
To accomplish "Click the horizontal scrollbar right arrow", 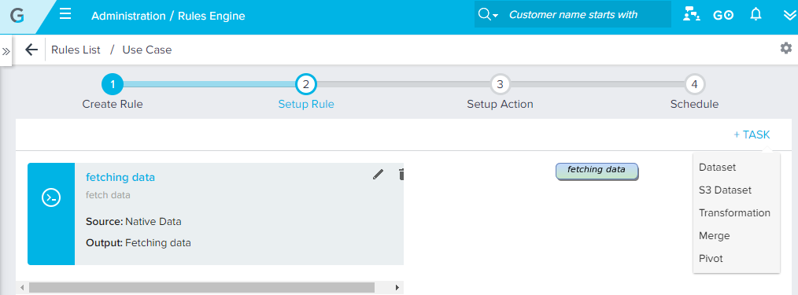I will point(397,288).
